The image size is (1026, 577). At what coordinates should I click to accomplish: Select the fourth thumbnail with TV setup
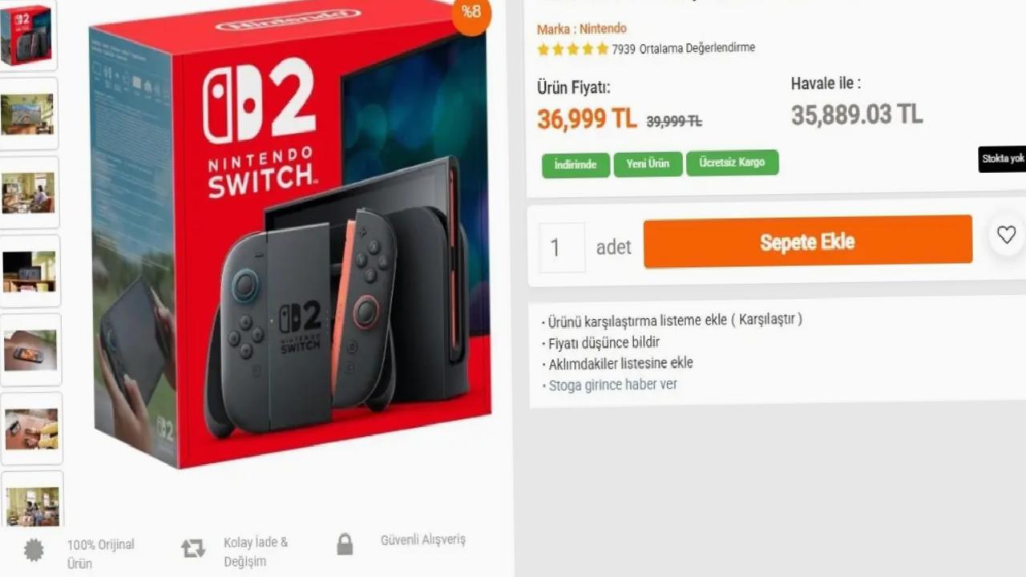30,271
